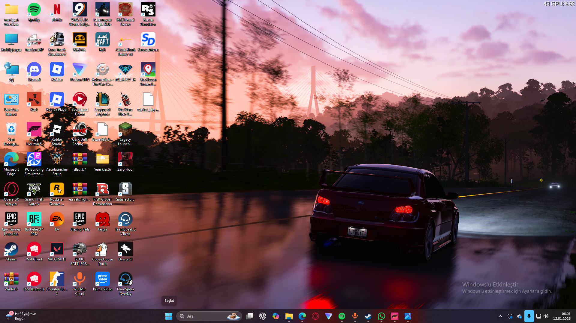Viewport: 576px width, 323px height.
Task: Select the Grand Theft Auto V icon
Action: point(34,194)
